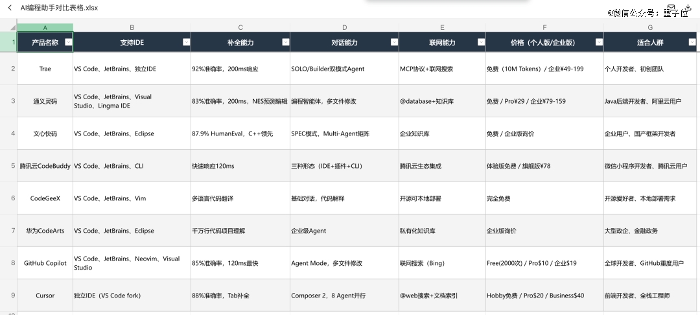
Task: Expand the 适合人群 filter arrow
Action: coord(692,42)
